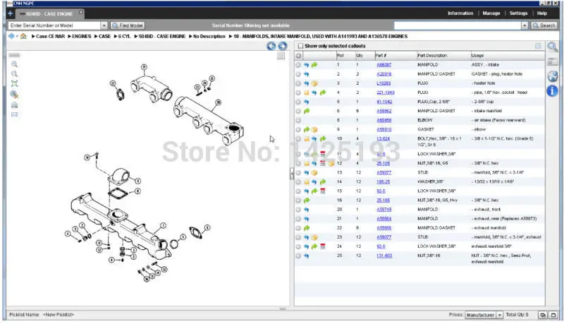Image resolution: width=564 pixels, height=324 pixels.
Task: Click the blue back arrow in breadcrumb
Action: click(x=11, y=36)
